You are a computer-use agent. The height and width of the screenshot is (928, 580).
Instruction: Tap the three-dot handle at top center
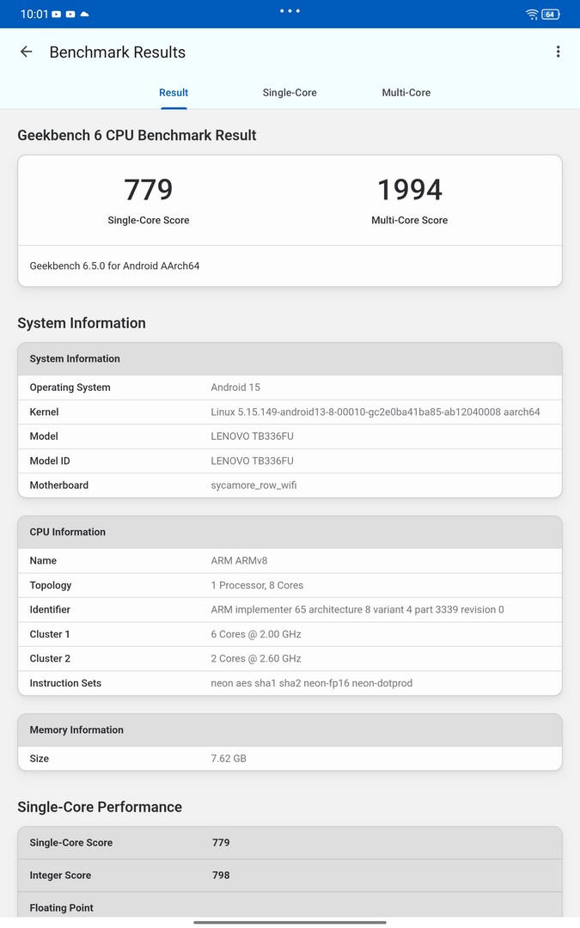point(290,11)
